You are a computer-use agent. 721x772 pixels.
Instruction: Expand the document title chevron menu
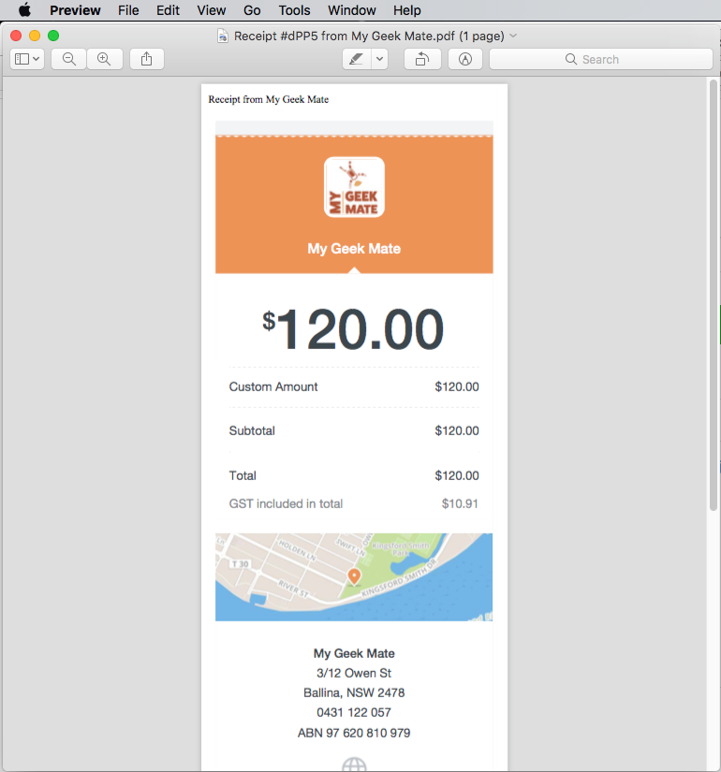click(513, 36)
